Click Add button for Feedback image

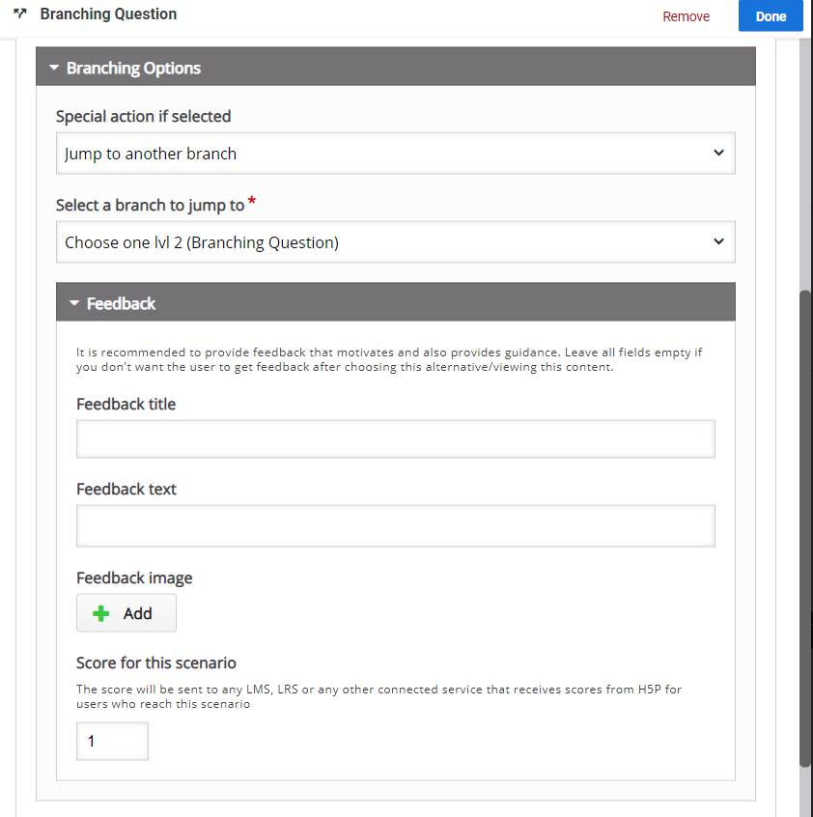(126, 612)
